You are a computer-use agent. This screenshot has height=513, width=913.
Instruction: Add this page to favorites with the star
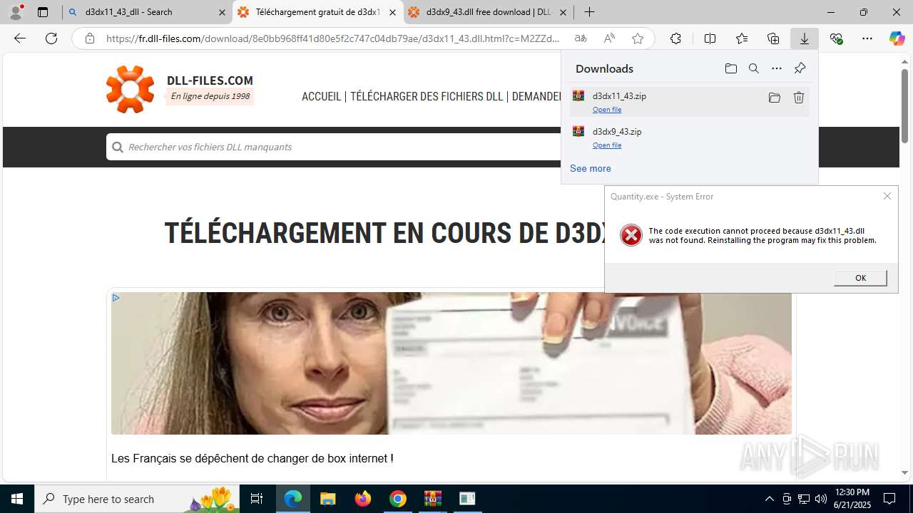[x=638, y=38]
